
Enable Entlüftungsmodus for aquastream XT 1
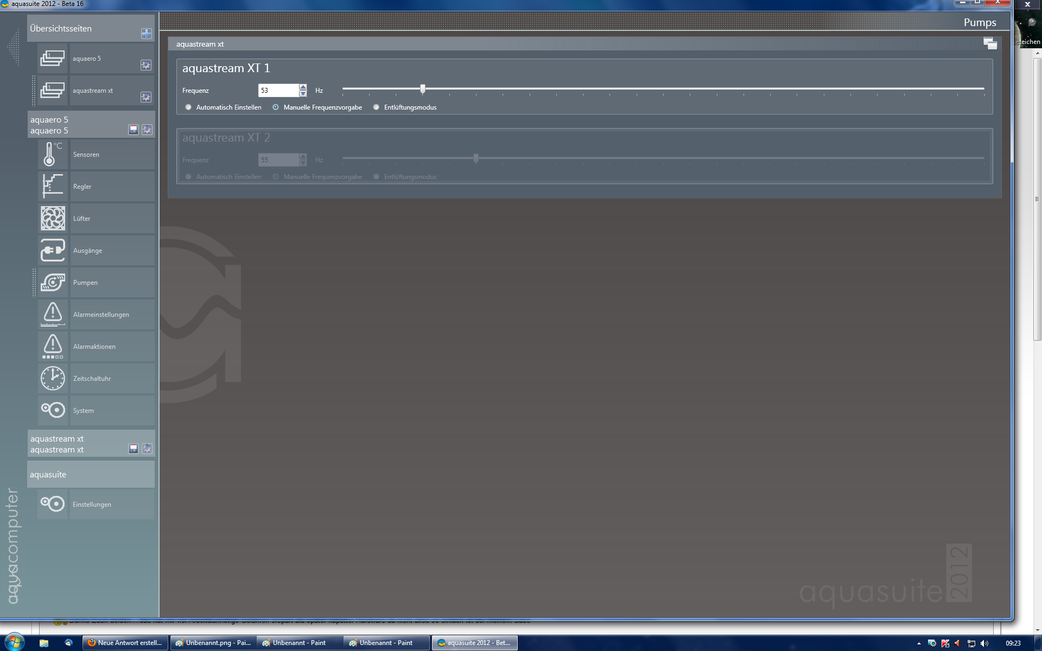click(376, 107)
